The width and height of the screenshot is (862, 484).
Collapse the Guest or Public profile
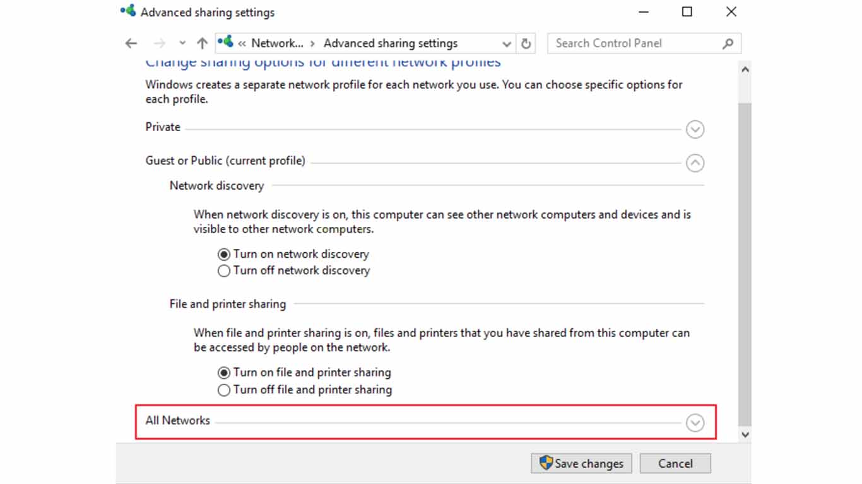(695, 163)
